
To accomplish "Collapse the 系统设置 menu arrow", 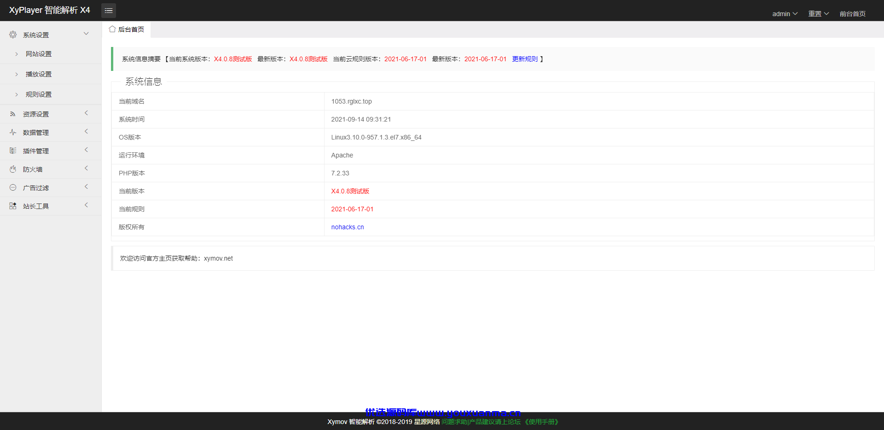I will (86, 34).
